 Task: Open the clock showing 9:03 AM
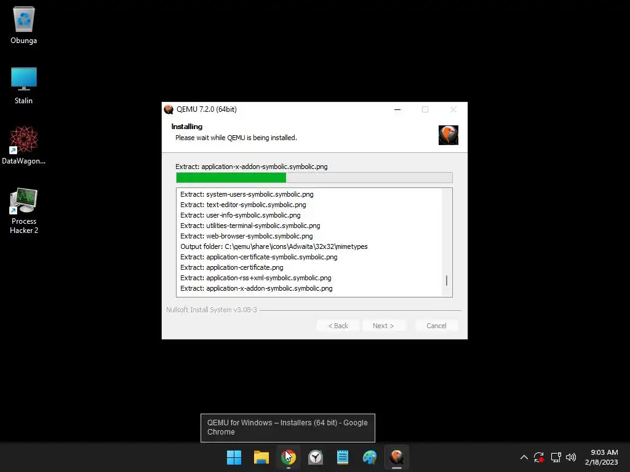(602, 457)
